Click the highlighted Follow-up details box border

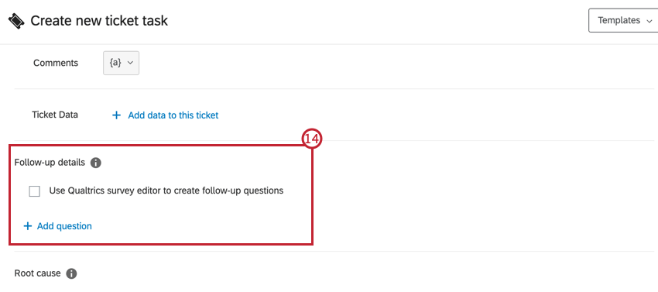pyautogui.click(x=161, y=146)
